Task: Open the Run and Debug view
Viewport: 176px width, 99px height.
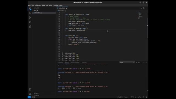Action: [x=30, y=22]
